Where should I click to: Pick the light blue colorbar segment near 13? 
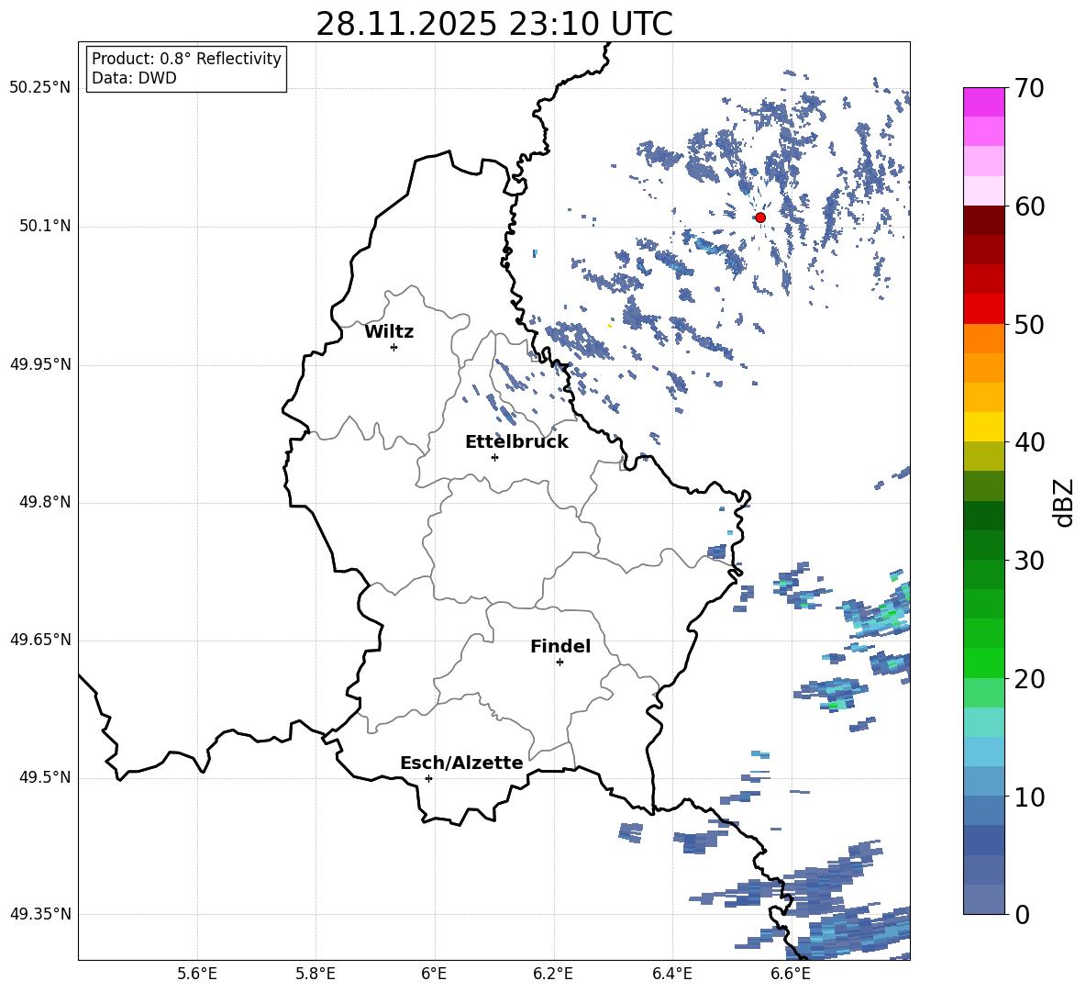984,752
